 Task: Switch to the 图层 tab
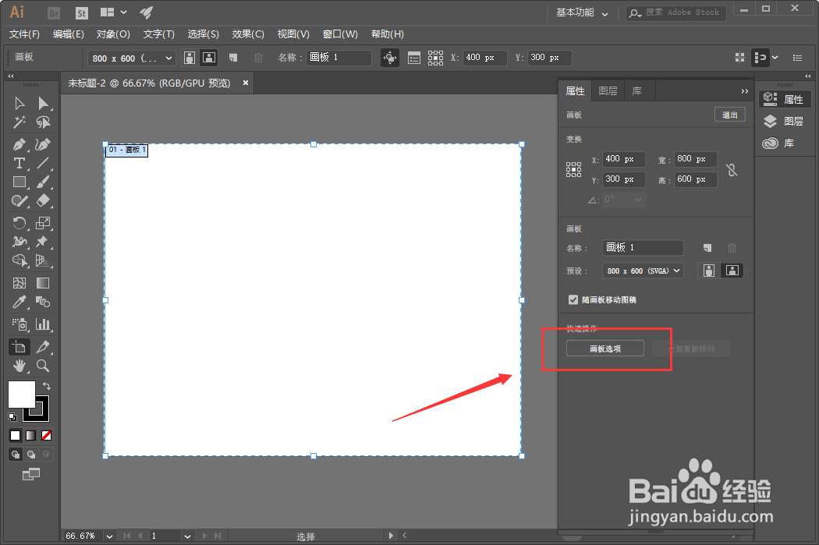[608, 90]
